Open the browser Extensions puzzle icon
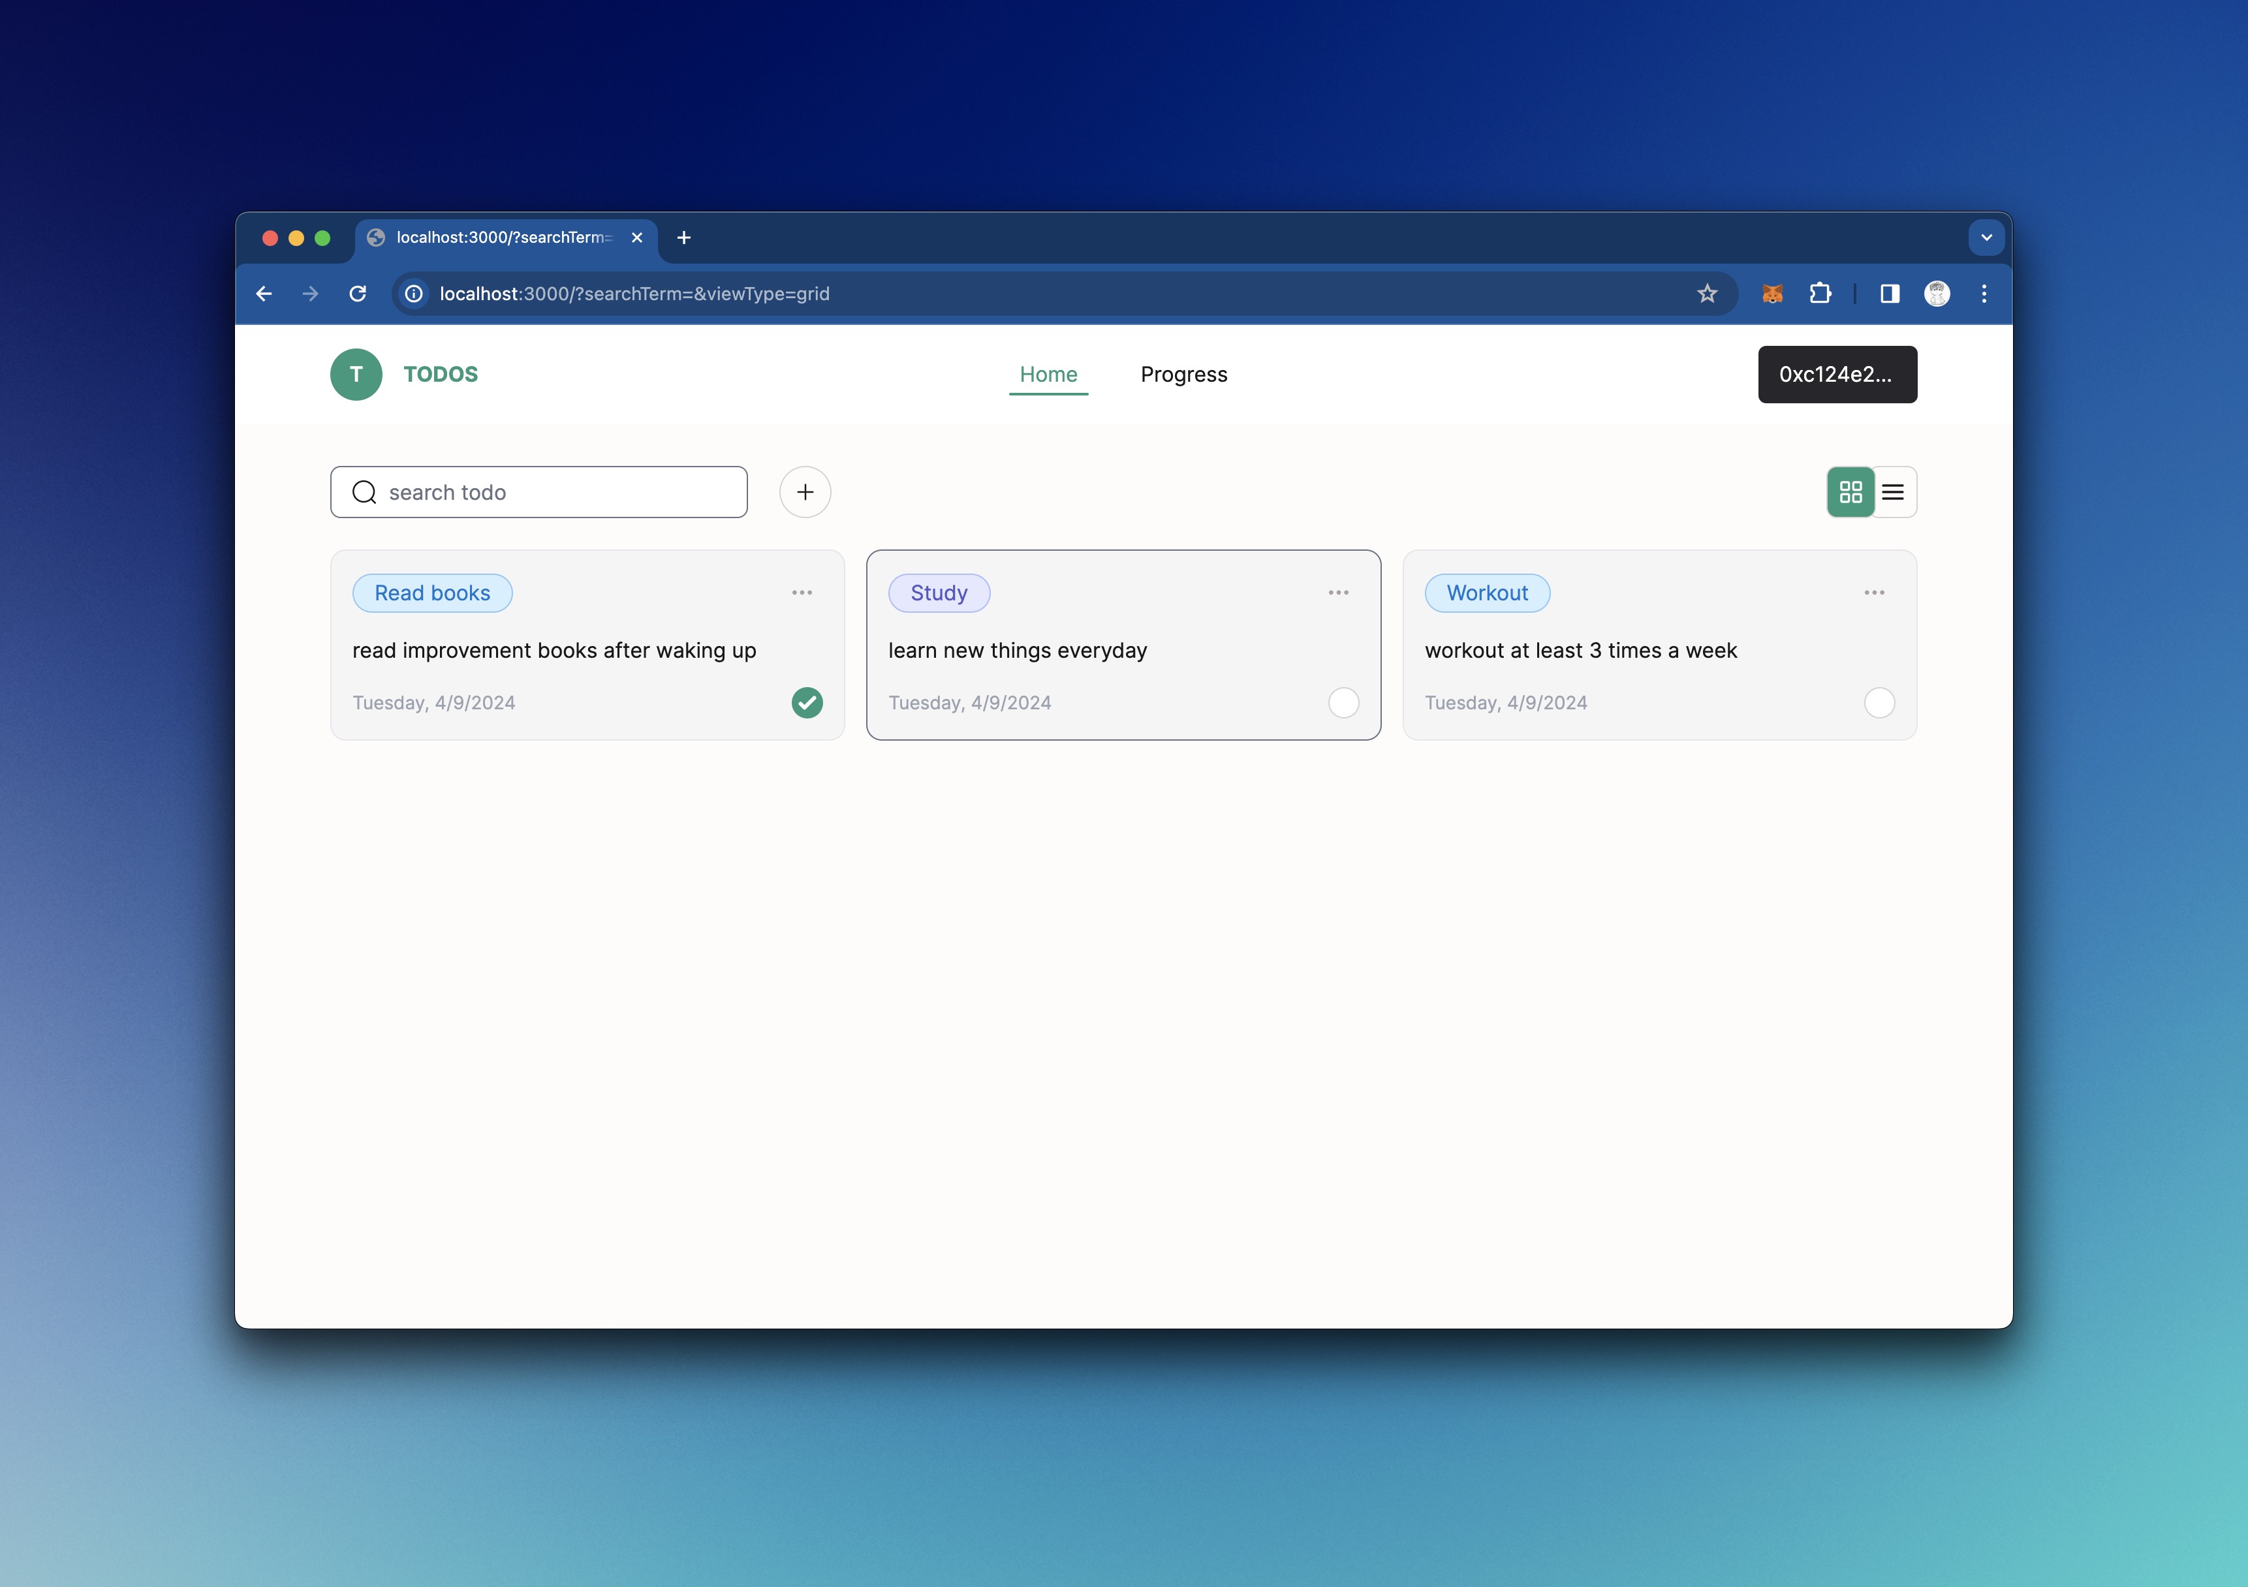Viewport: 2248px width, 1587px height. click(x=1820, y=294)
